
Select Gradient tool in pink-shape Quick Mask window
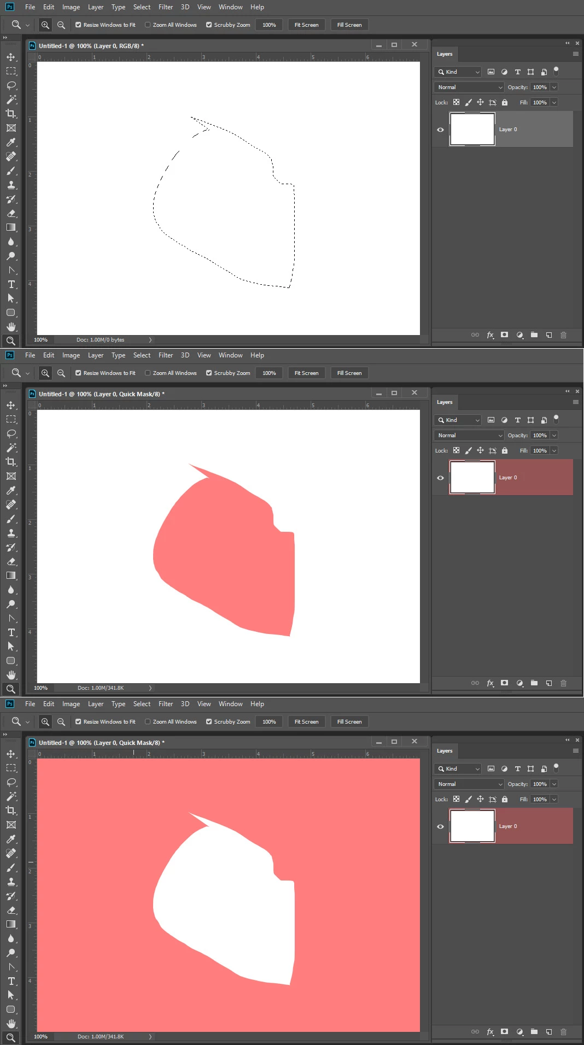click(11, 576)
